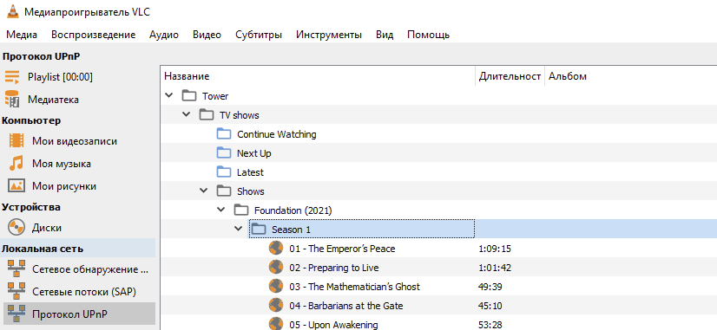Open the Инструменты menu

pyautogui.click(x=329, y=35)
